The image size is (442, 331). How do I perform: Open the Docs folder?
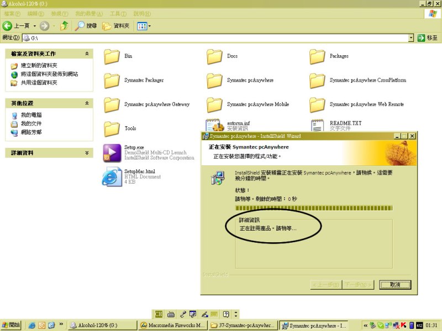(223, 56)
